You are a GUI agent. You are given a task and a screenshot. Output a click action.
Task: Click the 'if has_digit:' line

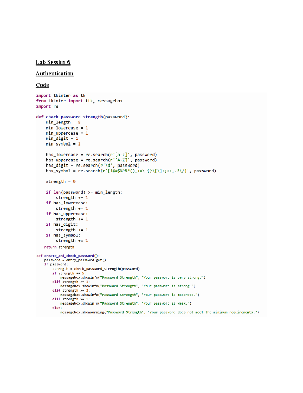click(x=62, y=224)
